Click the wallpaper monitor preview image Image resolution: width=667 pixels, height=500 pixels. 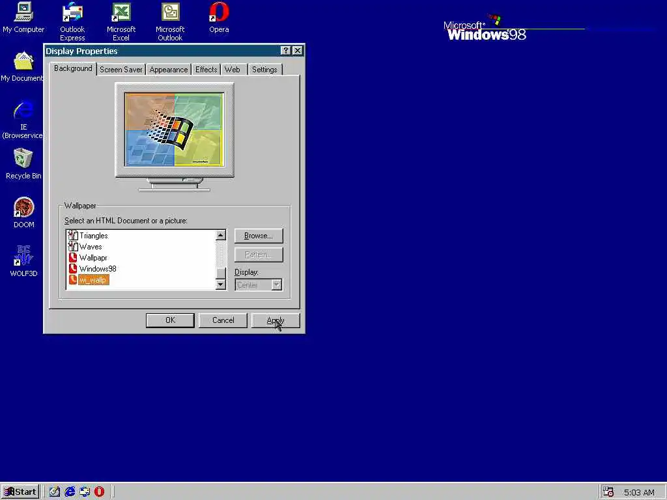point(175,130)
